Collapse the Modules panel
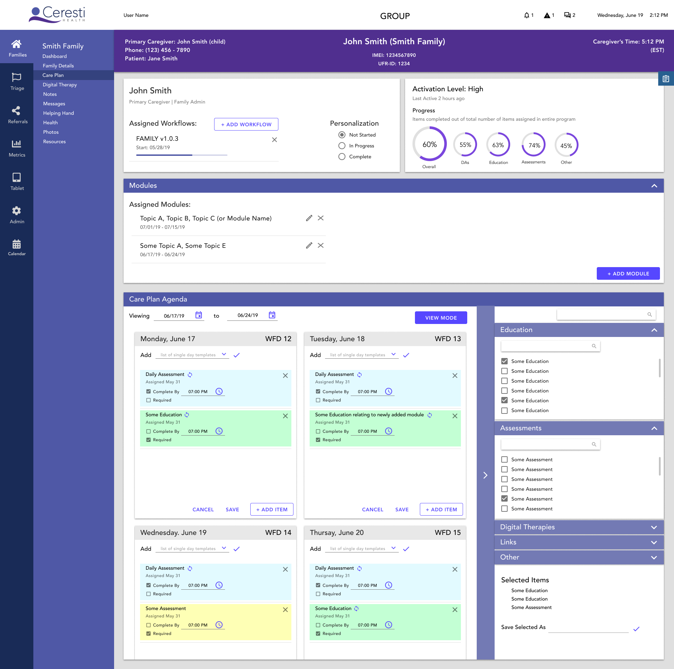 pos(654,186)
